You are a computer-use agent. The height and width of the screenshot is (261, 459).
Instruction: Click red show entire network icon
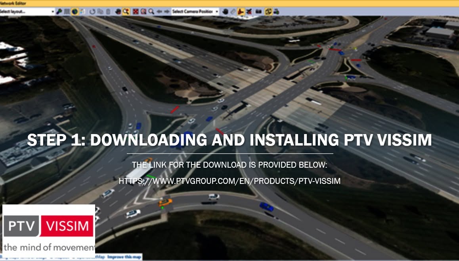(136, 12)
